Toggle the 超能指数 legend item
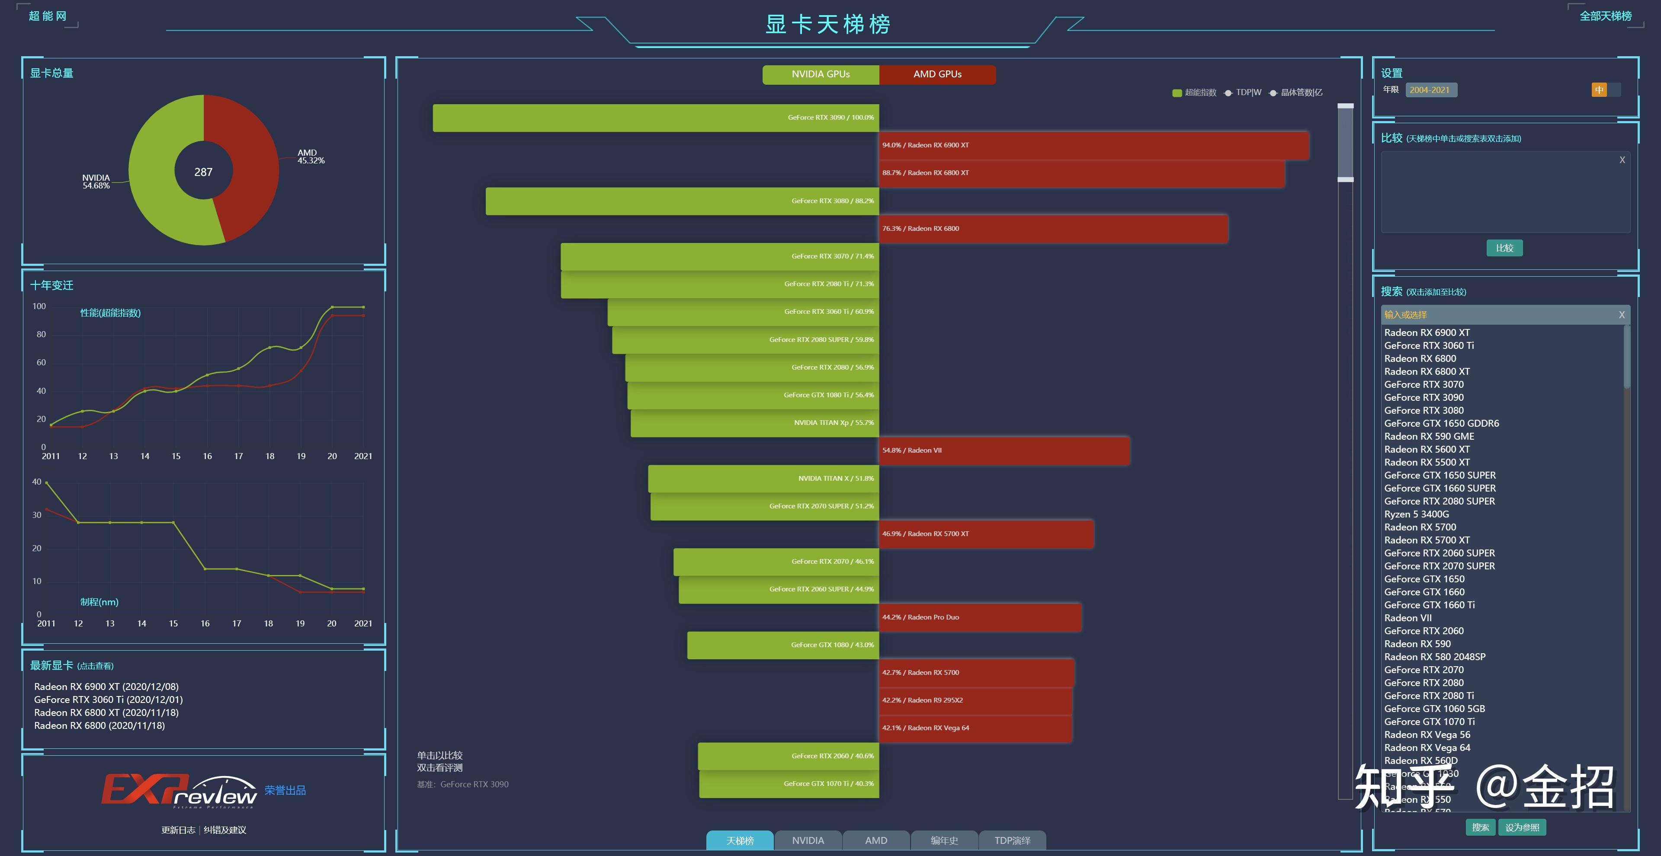This screenshot has width=1661, height=856. (x=1194, y=93)
